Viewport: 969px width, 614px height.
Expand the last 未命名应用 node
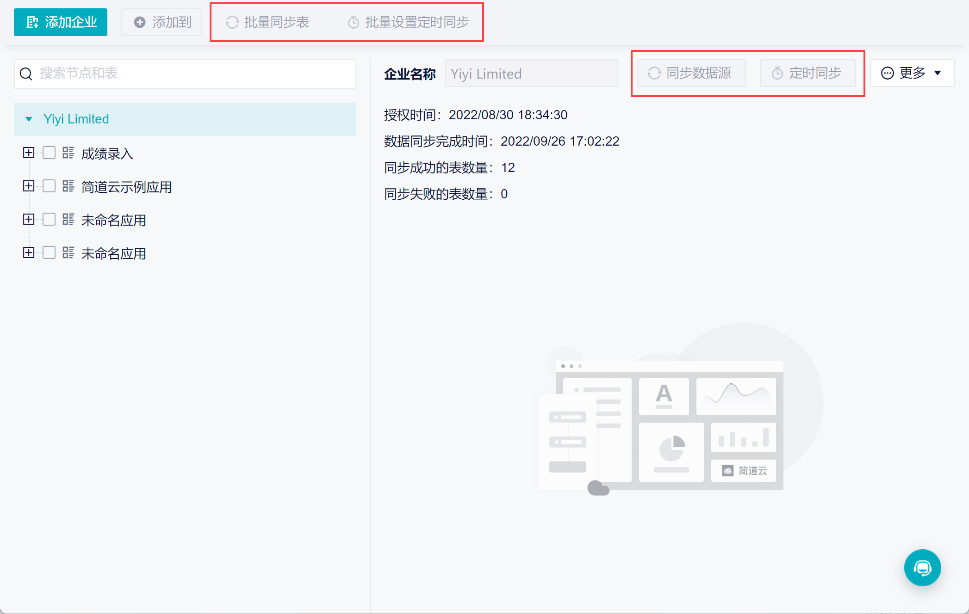[x=29, y=253]
